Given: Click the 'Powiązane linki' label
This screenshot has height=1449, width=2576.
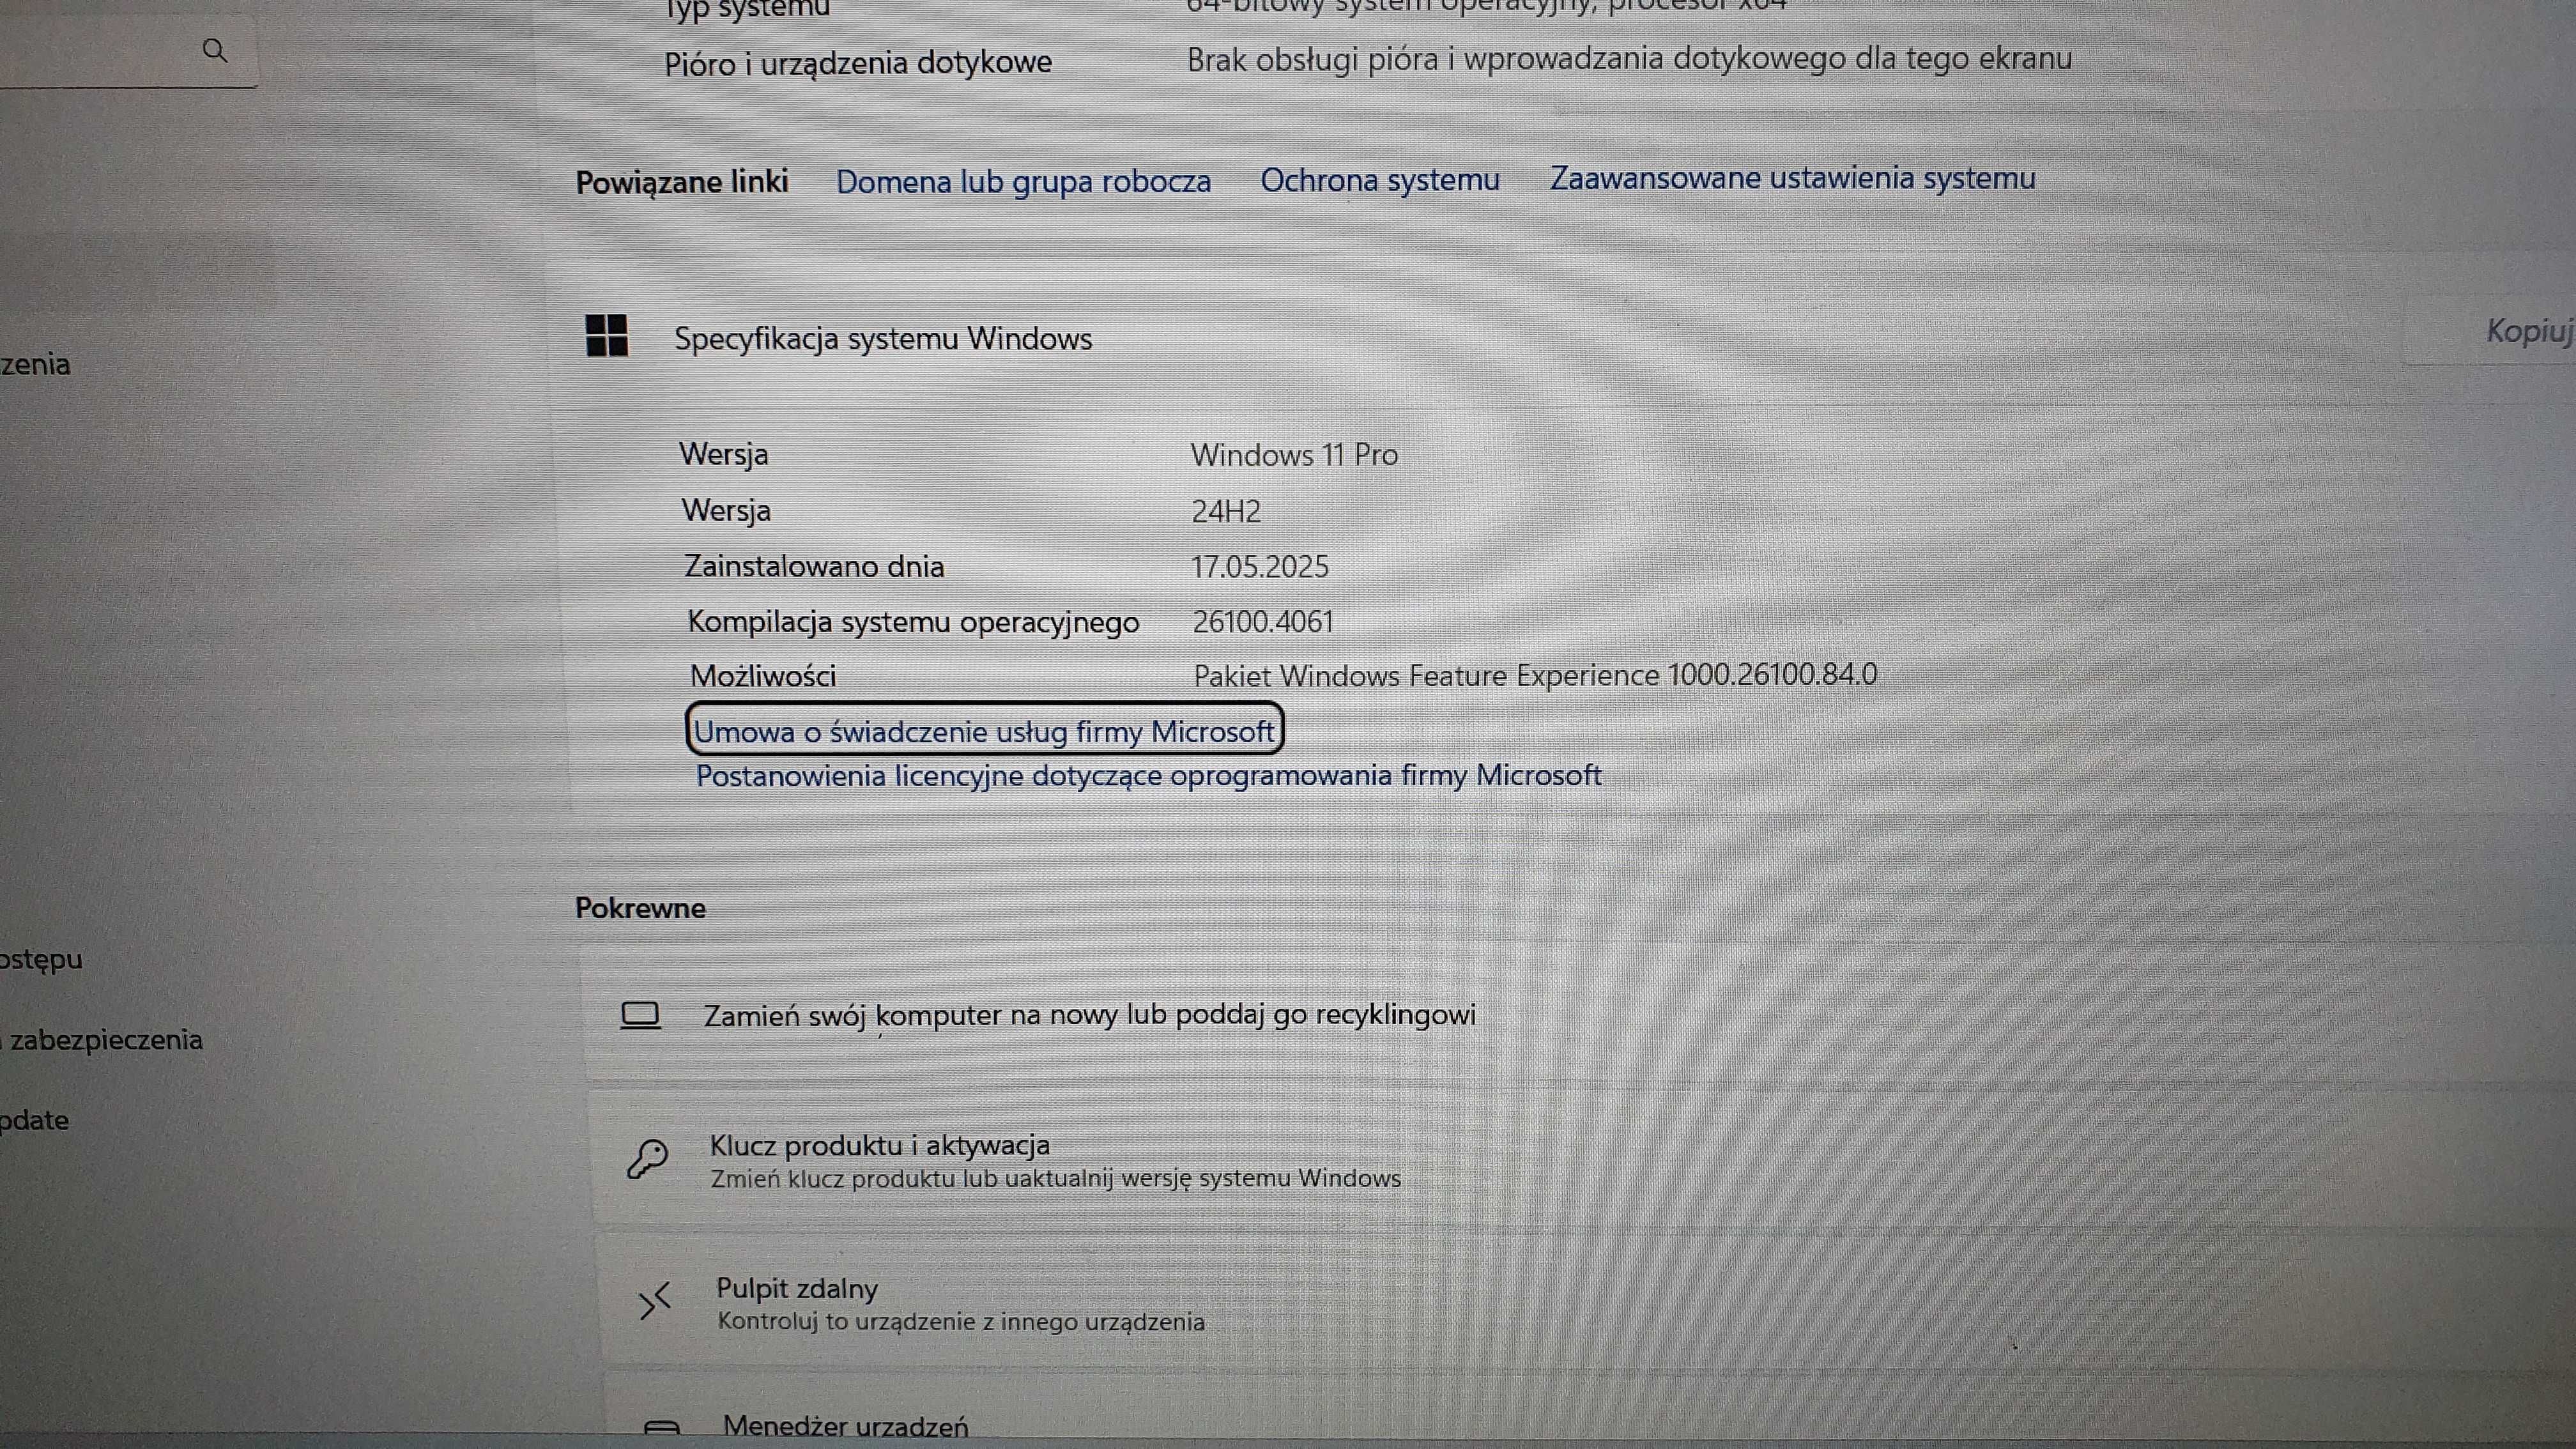Looking at the screenshot, I should click(x=682, y=182).
